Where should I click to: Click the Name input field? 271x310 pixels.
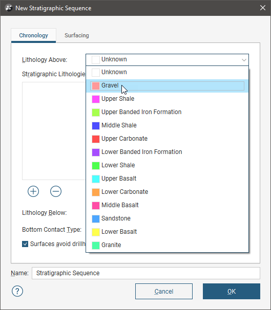point(146,273)
